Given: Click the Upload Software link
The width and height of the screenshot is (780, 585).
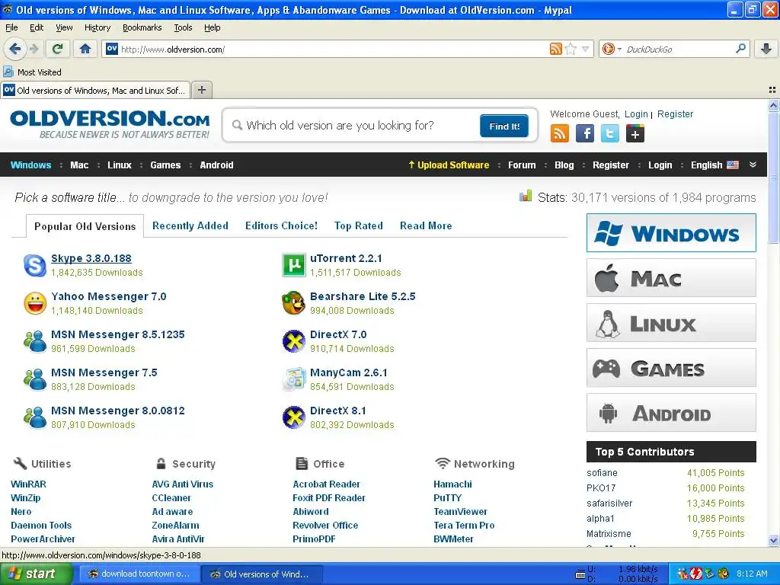Looking at the screenshot, I should [x=449, y=165].
